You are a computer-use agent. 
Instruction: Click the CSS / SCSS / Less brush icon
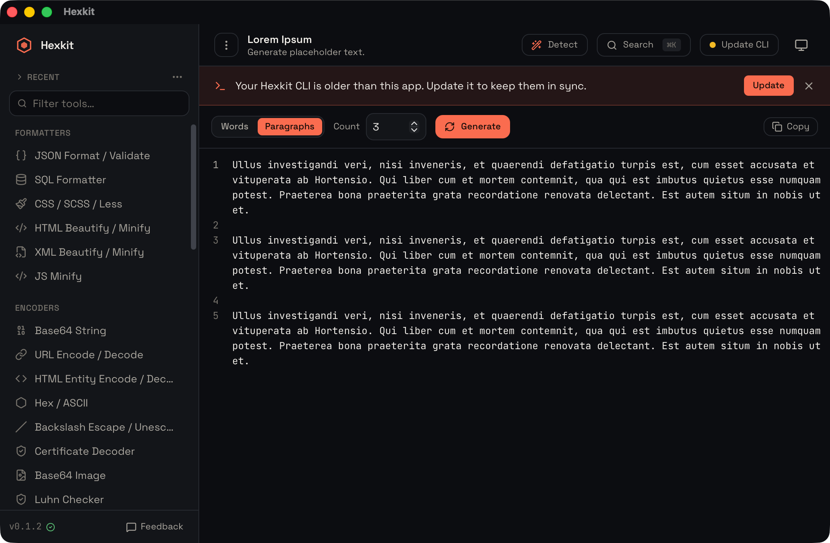[x=21, y=204]
